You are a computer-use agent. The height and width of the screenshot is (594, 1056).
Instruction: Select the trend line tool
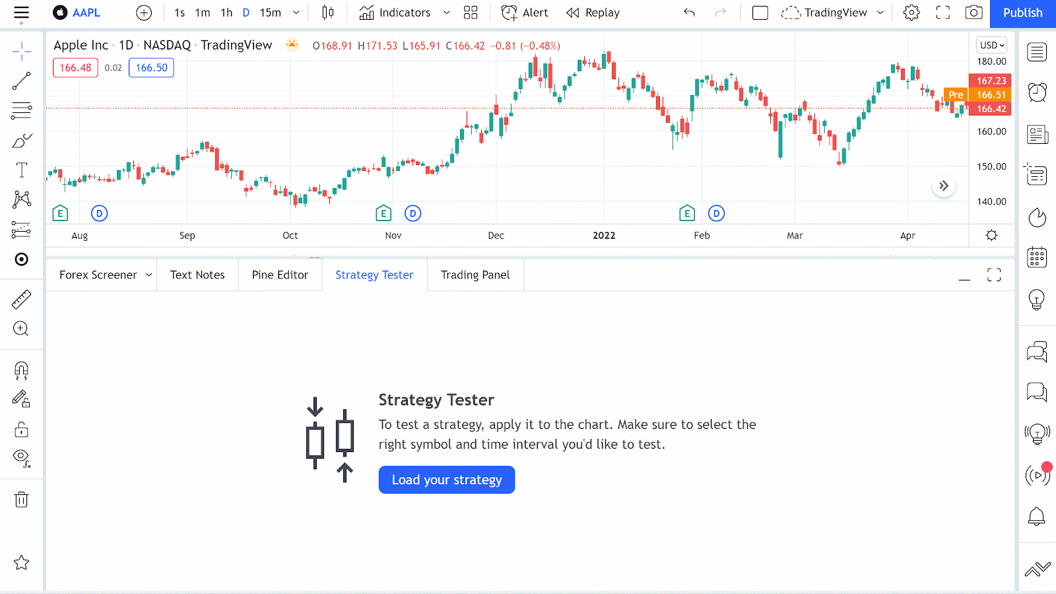click(x=21, y=81)
